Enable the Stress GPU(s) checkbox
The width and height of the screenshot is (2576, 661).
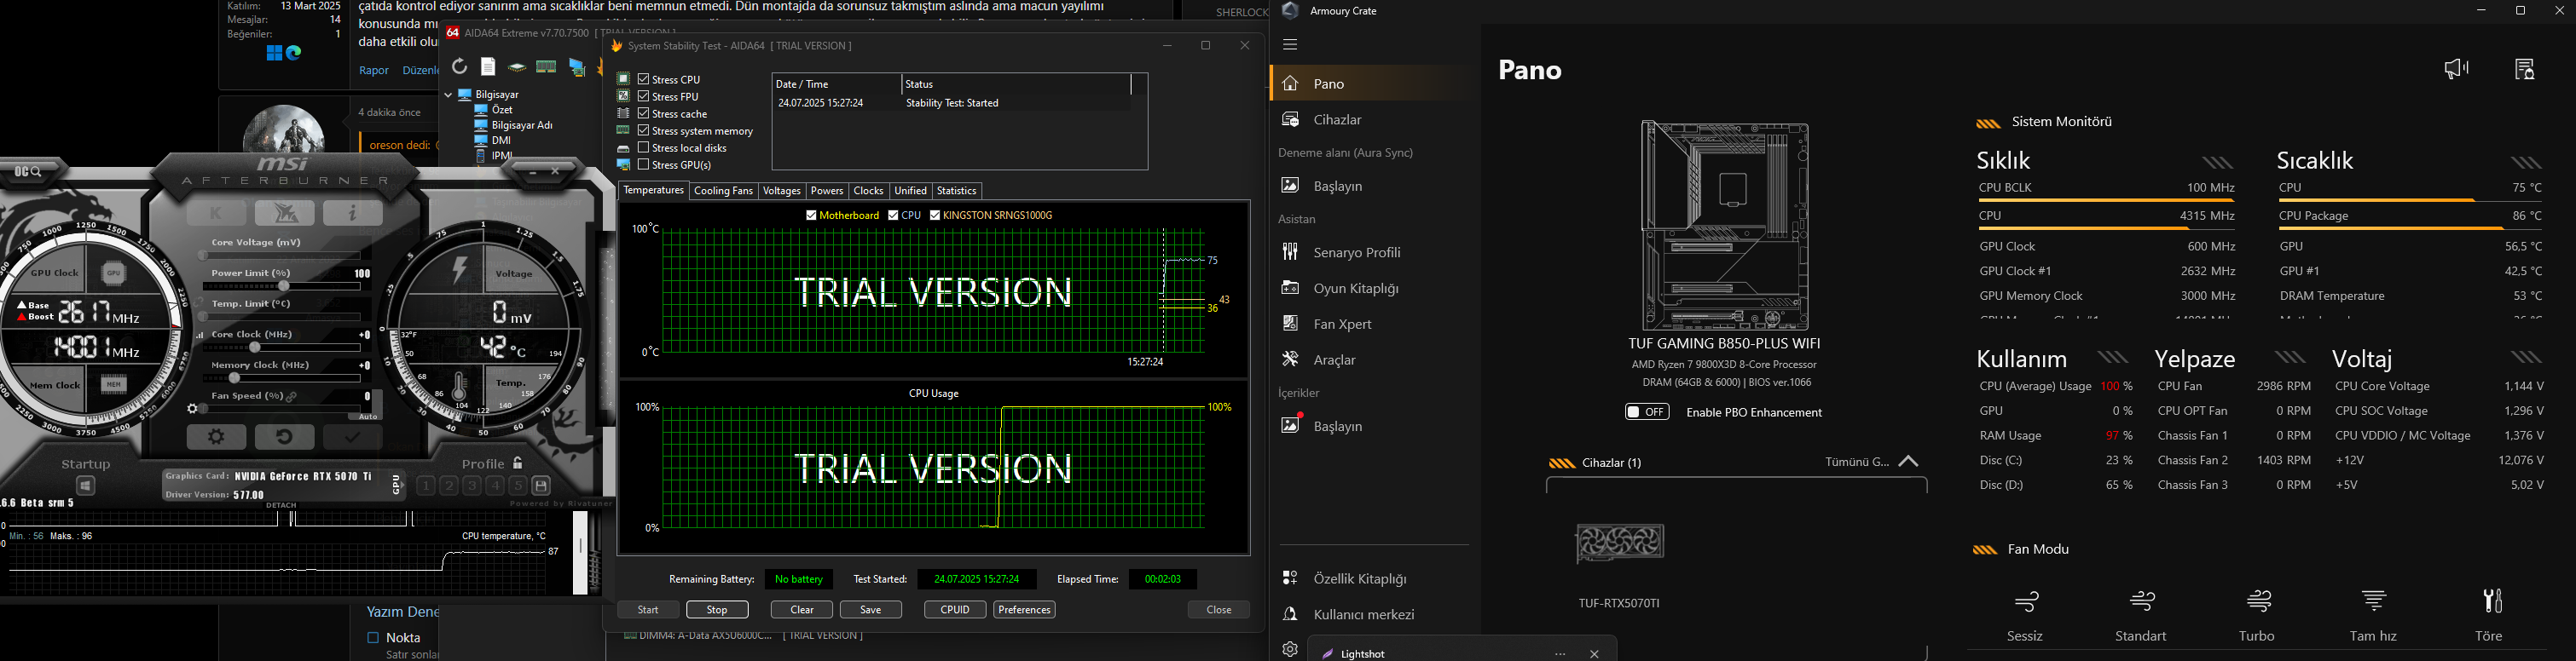(644, 164)
